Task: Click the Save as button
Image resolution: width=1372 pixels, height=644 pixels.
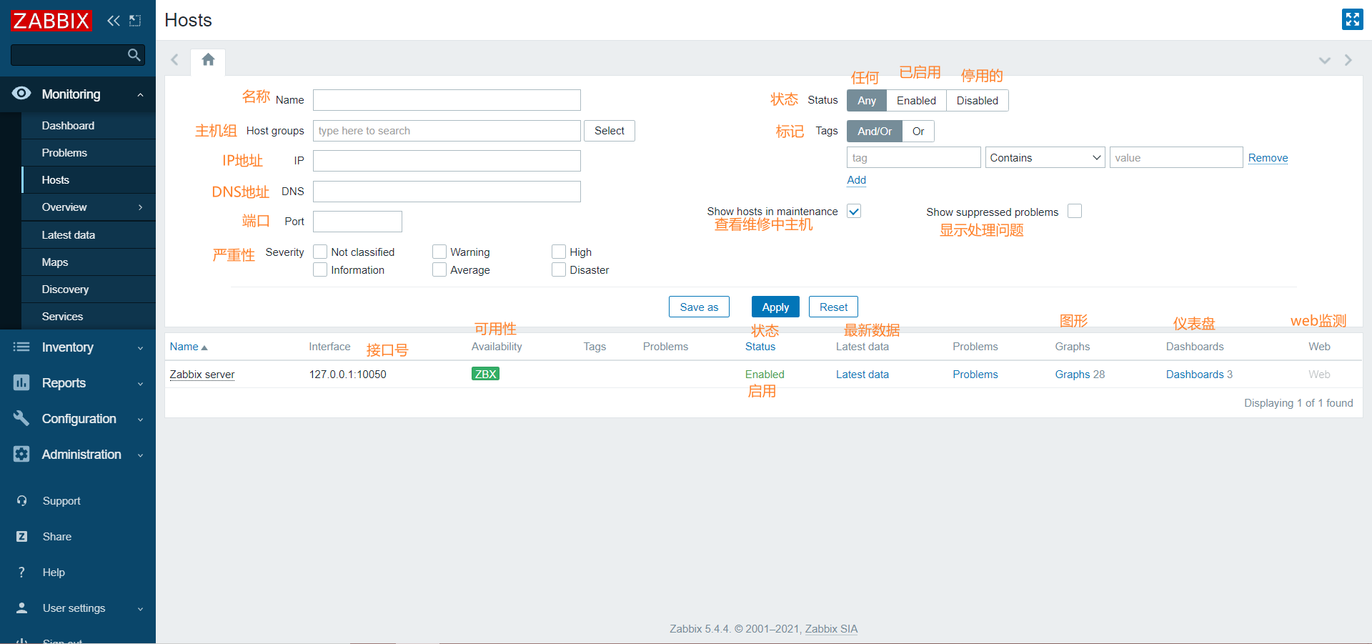Action: [x=699, y=307]
